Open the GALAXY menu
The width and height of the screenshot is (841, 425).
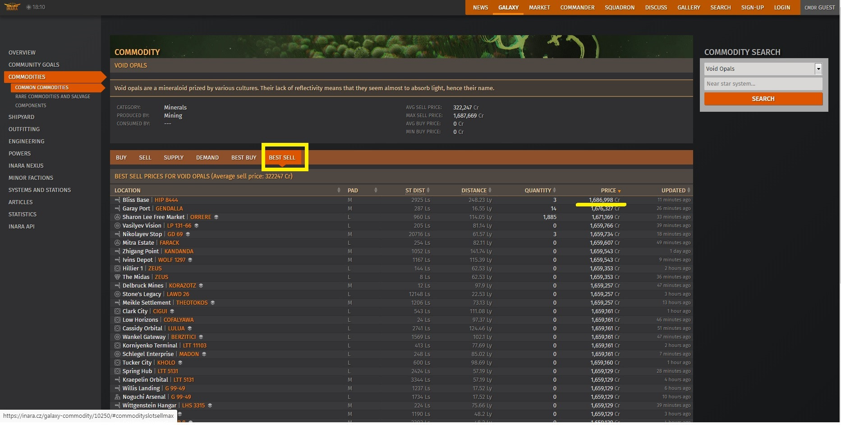(509, 8)
